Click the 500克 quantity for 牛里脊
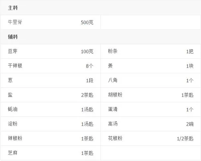 click(87, 23)
